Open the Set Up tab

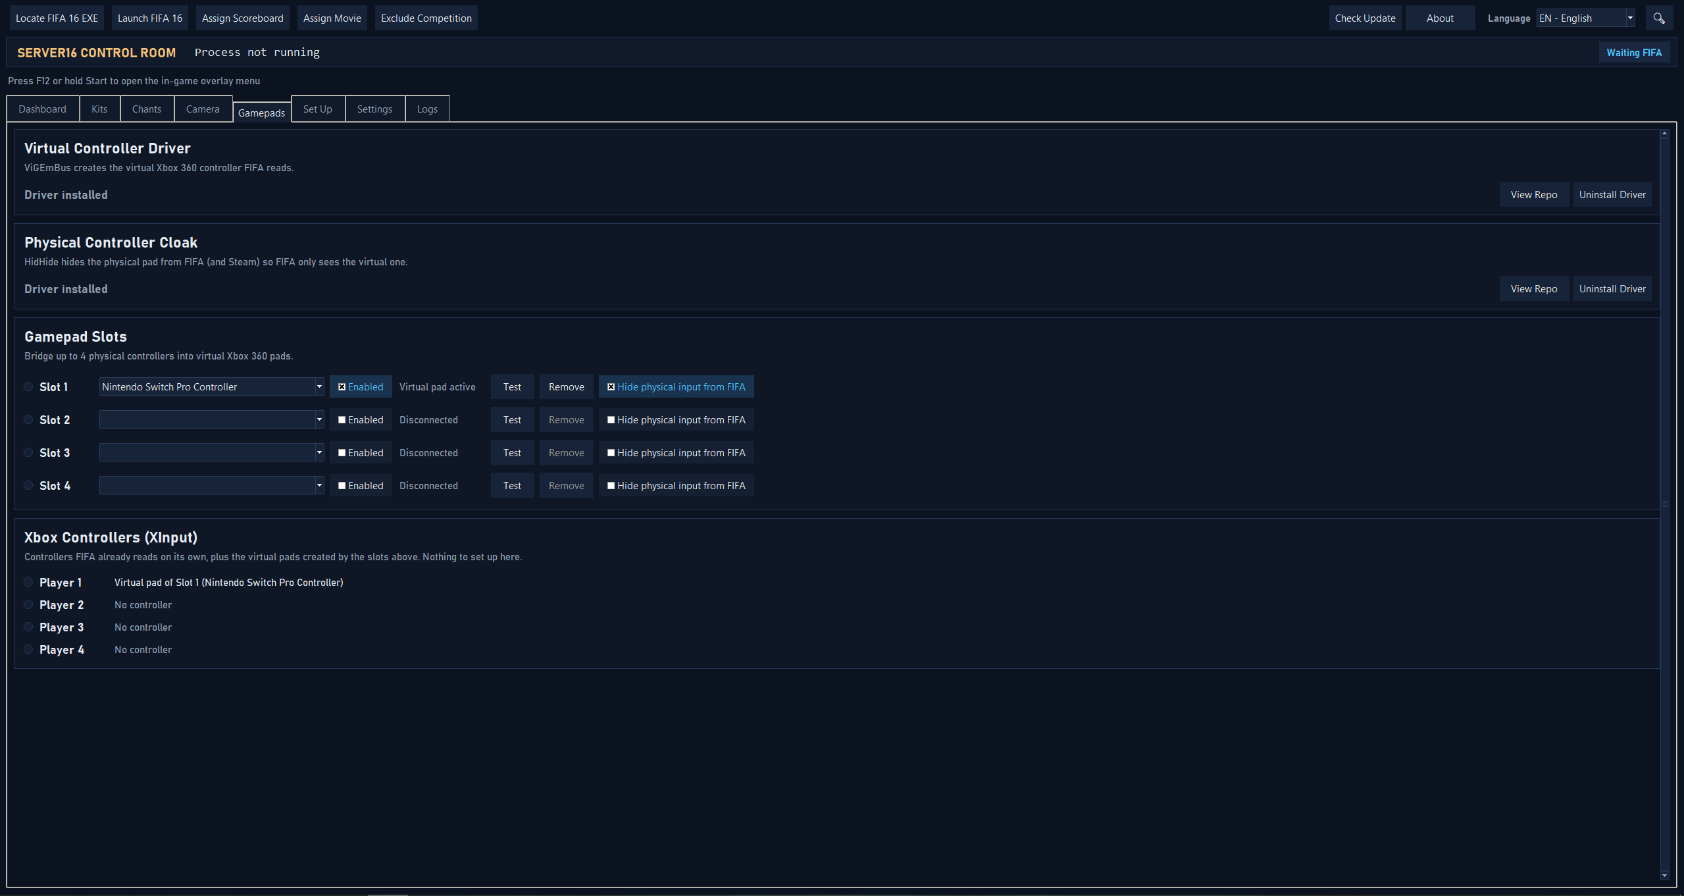[318, 109]
